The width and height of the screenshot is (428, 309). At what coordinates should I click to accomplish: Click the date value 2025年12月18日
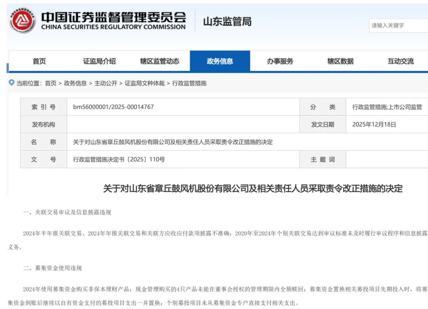pyautogui.click(x=374, y=124)
